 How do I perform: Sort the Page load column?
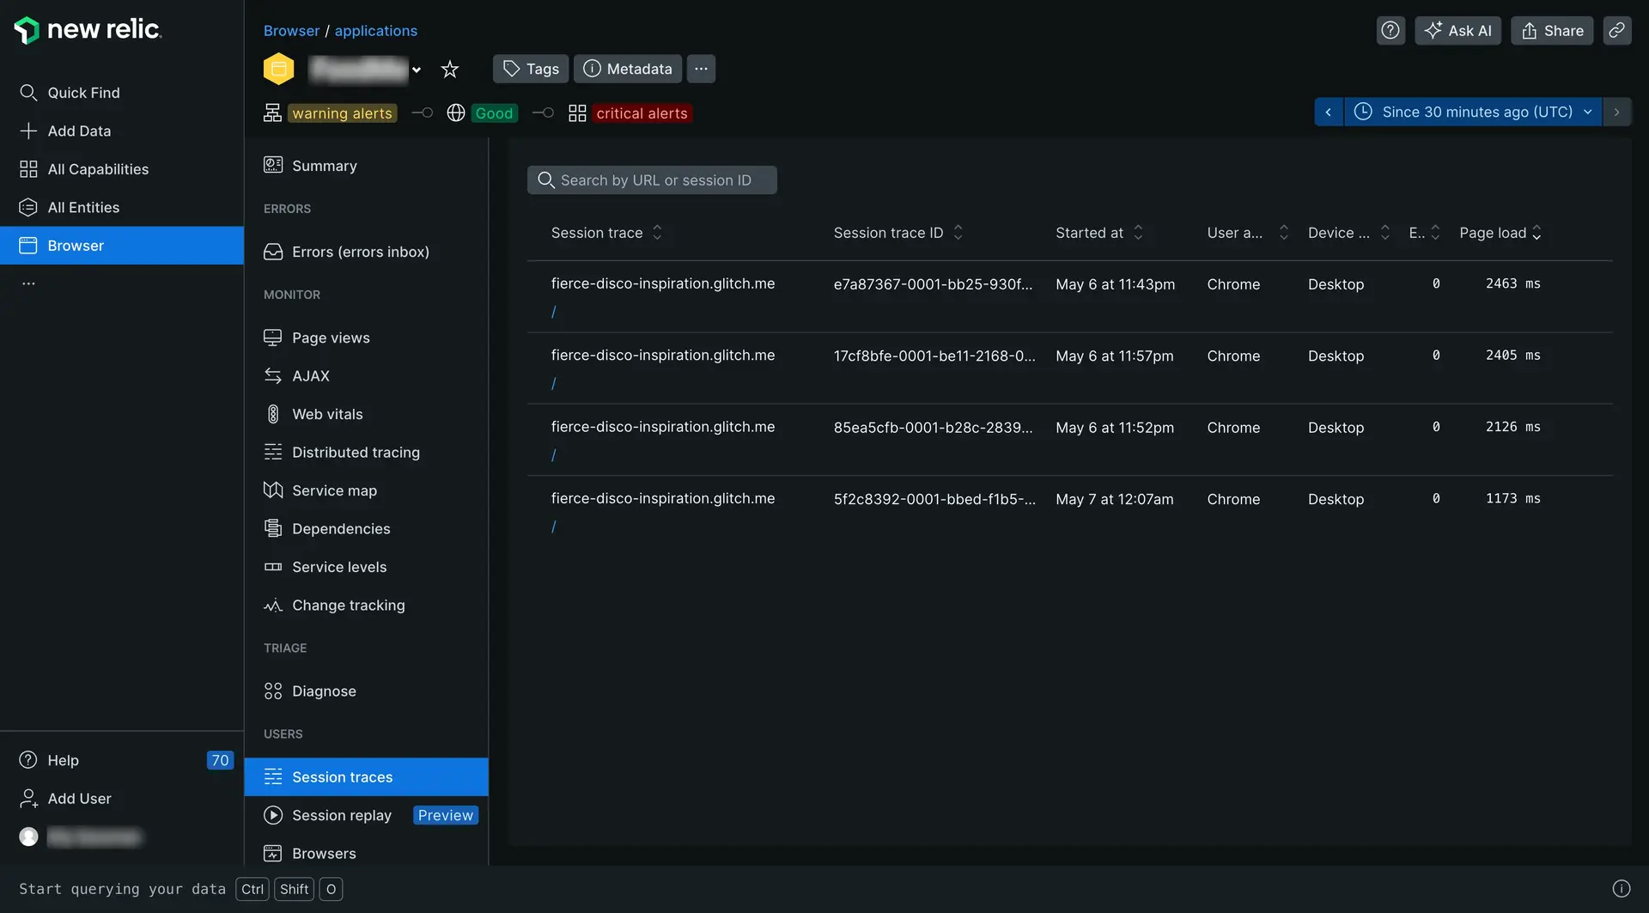tap(1536, 233)
